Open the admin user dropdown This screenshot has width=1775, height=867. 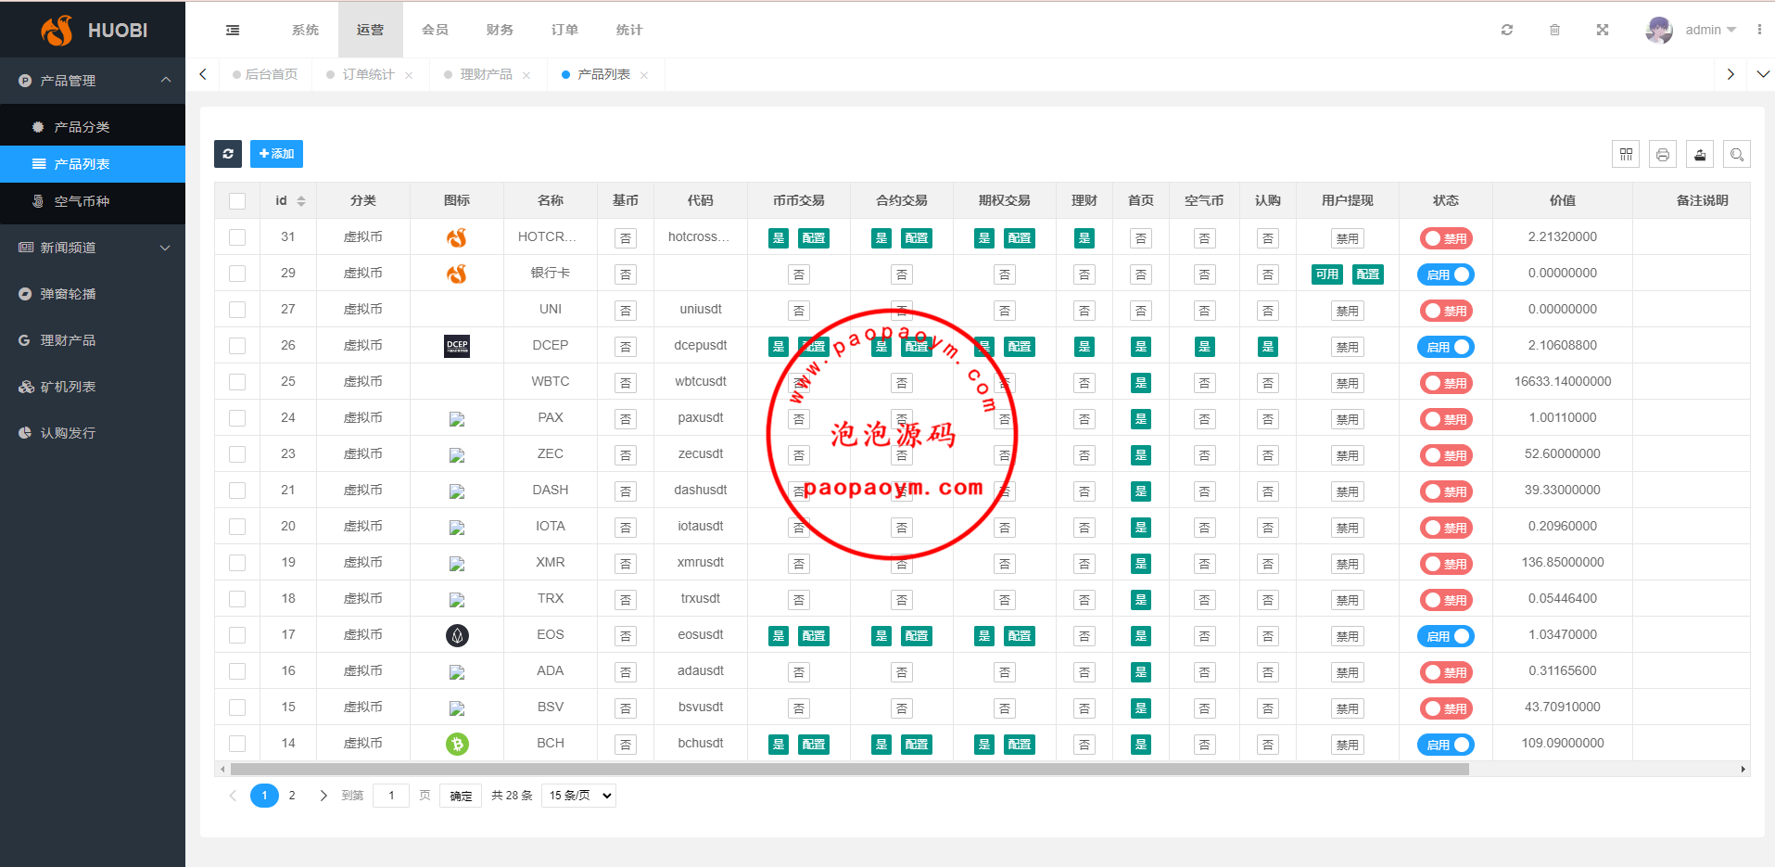(1711, 30)
